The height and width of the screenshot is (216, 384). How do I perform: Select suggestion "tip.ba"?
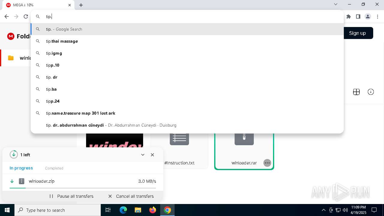click(x=187, y=89)
